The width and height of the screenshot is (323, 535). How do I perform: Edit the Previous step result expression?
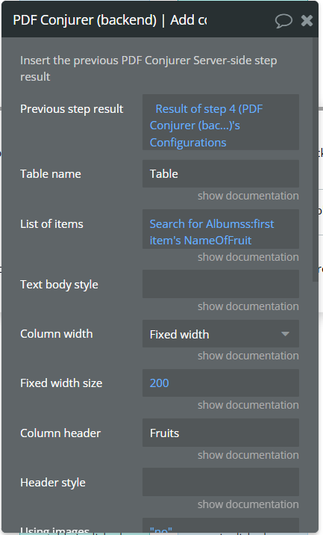pos(221,122)
